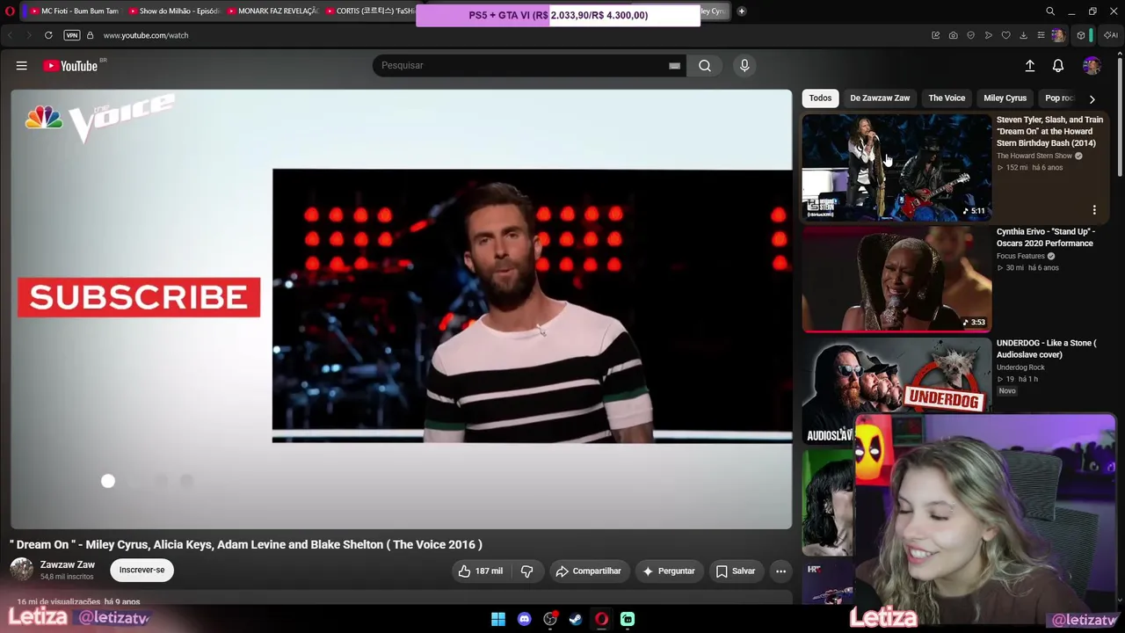This screenshot has height=633, width=1125.
Task: Like the video with thumbs up
Action: pyautogui.click(x=480, y=571)
